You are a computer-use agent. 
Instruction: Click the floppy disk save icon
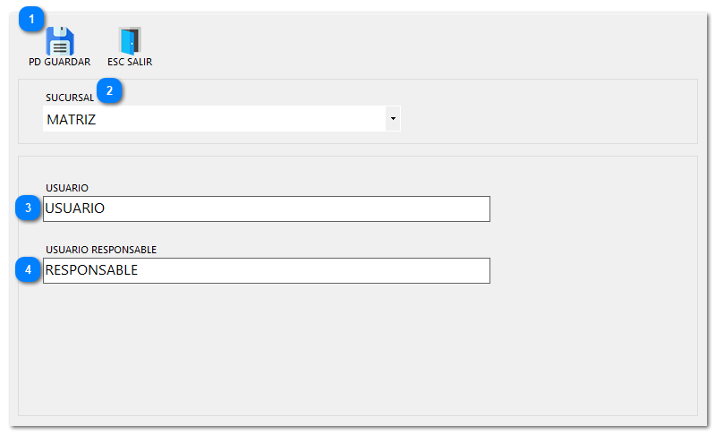pyautogui.click(x=60, y=41)
